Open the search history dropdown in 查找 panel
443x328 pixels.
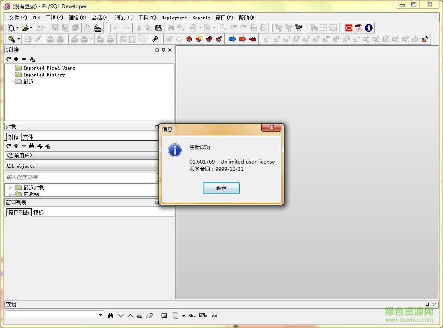coord(100,315)
